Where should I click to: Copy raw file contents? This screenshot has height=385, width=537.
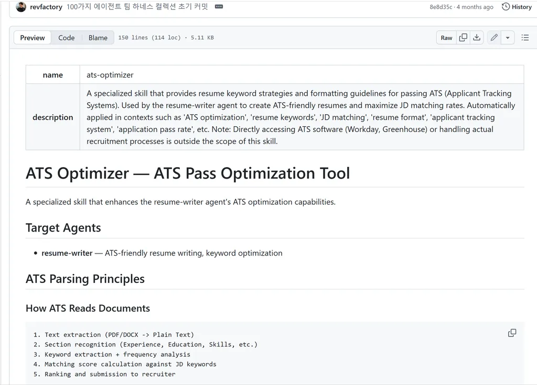pyautogui.click(x=463, y=38)
